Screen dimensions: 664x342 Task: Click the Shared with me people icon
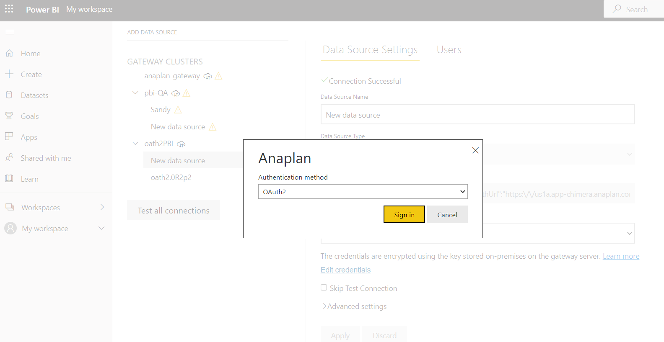[x=9, y=158]
